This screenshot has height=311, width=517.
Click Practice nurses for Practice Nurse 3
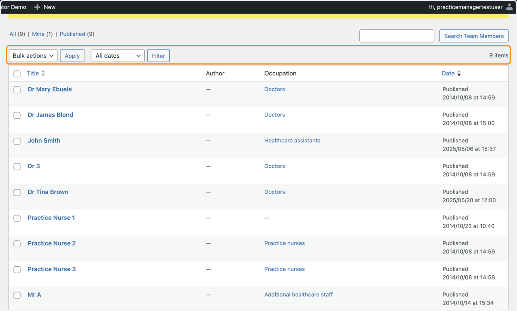(285, 269)
